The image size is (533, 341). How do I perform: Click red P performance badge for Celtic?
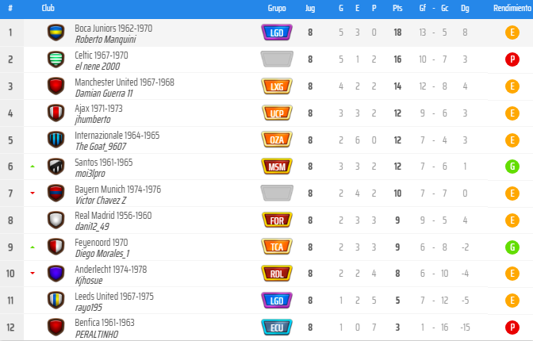click(512, 59)
